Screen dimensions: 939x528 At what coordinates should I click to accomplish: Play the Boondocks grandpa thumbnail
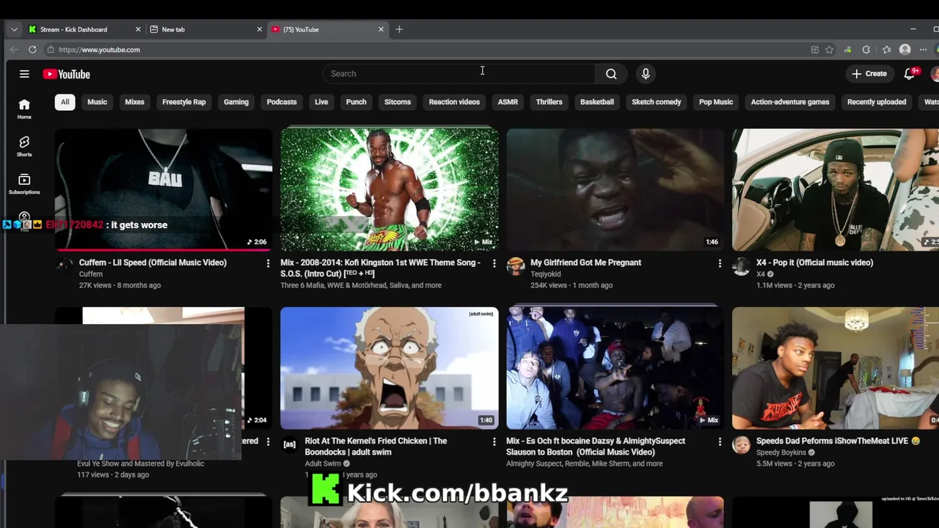[x=389, y=368]
